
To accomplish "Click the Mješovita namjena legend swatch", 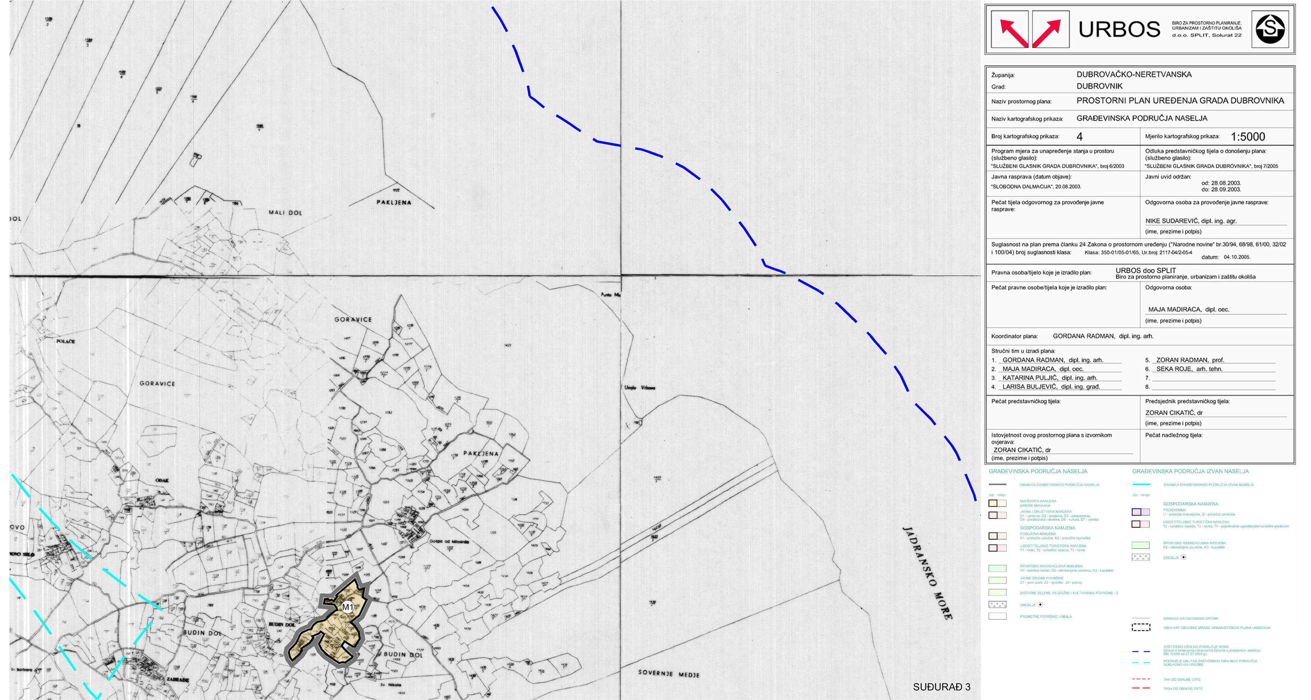I will pyautogui.click(x=997, y=503).
